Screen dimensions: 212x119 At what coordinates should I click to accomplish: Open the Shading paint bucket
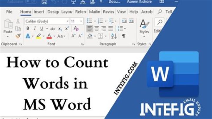(90, 36)
